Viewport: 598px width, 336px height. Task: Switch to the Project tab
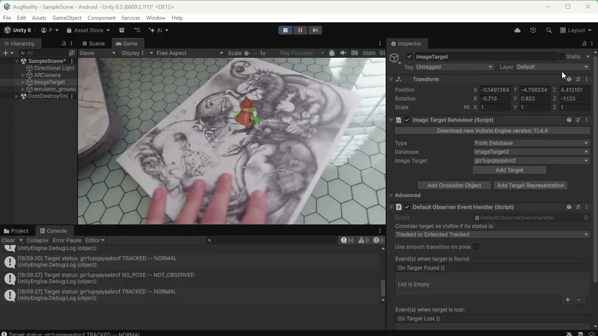[16, 231]
